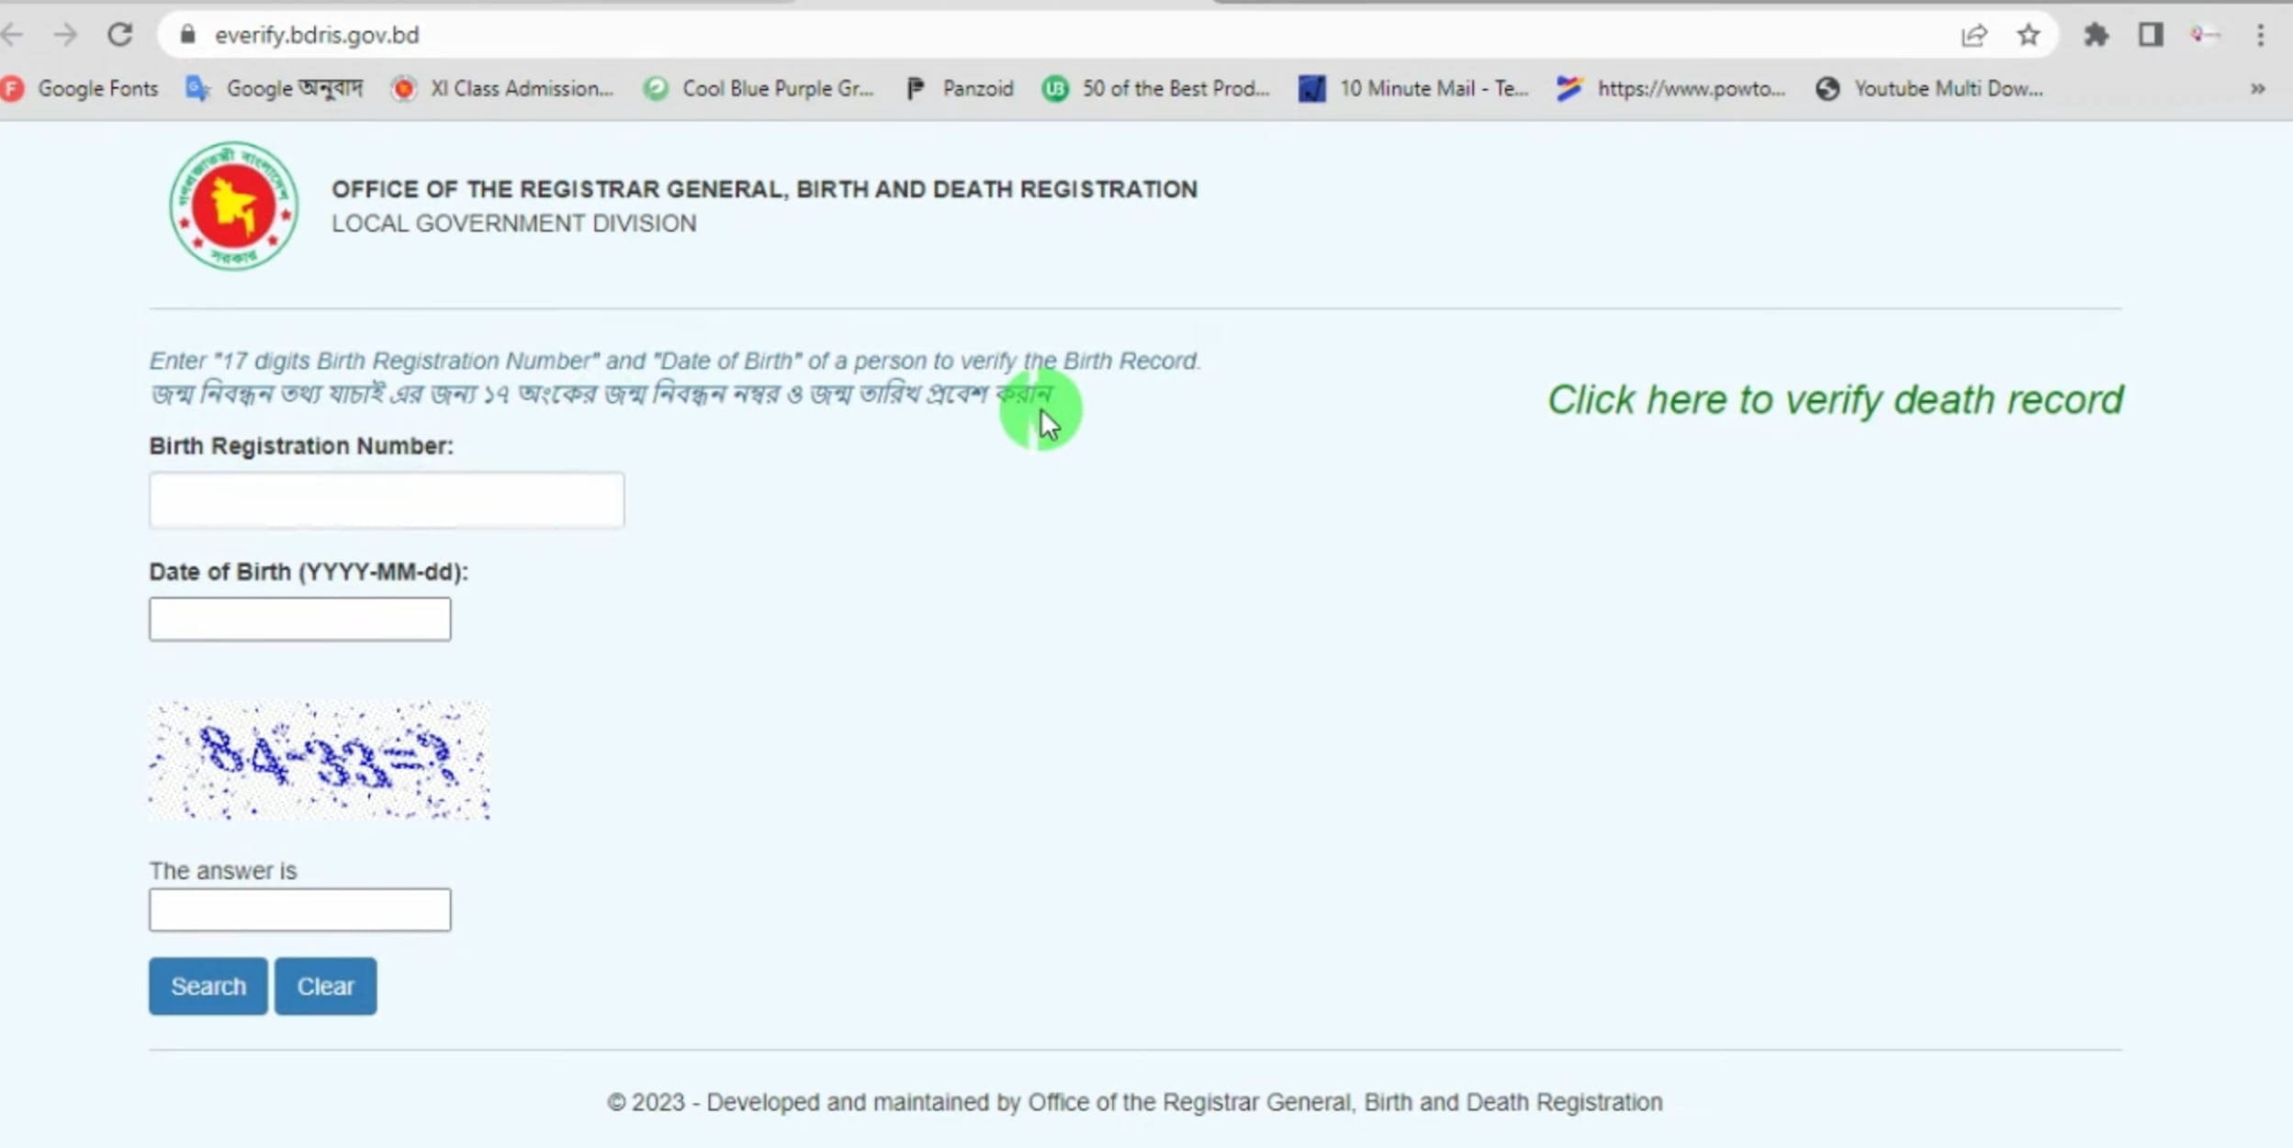Click the reload page icon
The height and width of the screenshot is (1148, 2293).
[120, 34]
